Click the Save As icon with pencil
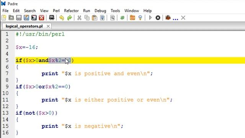This screenshot has height=138, width=245. pyautogui.click(x=26, y=18)
